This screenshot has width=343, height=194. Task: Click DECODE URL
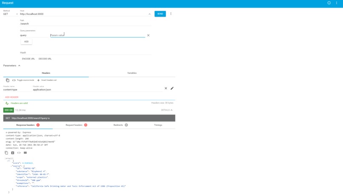(x=45, y=59)
